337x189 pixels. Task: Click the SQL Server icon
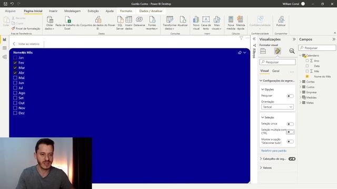click(120, 20)
